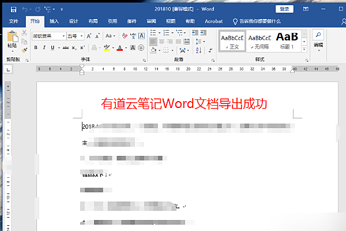Toggle superscript formatting
This screenshot has height=231, width=346.
coord(82,48)
